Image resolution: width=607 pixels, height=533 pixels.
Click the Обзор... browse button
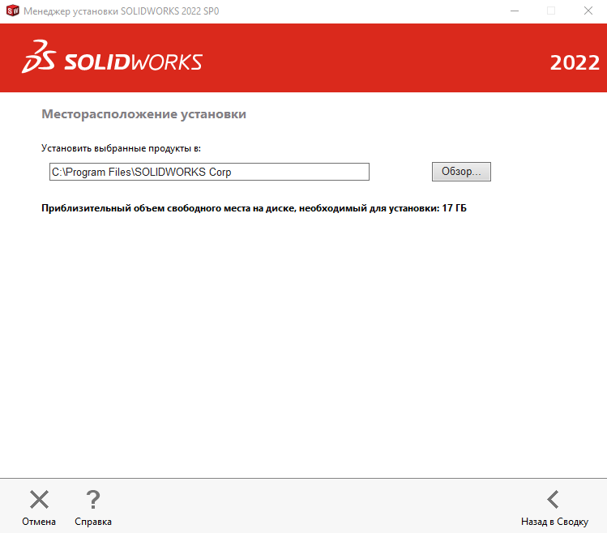(x=461, y=172)
